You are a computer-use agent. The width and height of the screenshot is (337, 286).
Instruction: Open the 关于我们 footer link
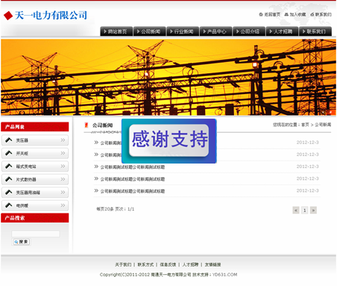[123, 264]
